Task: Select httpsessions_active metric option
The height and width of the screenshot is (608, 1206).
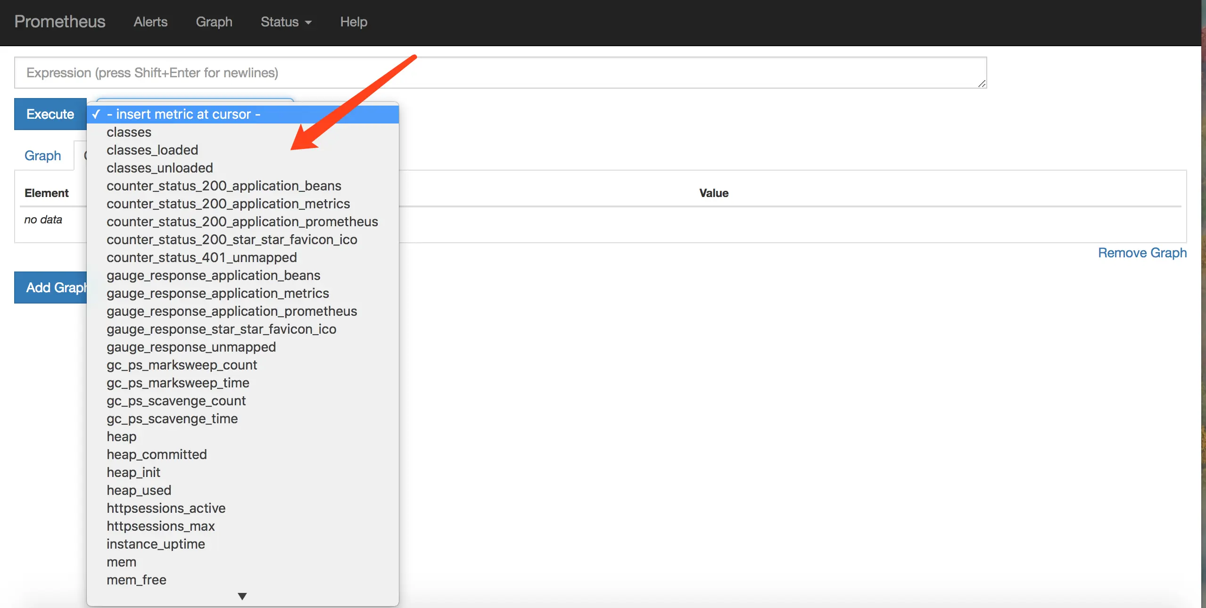Action: pos(166,508)
